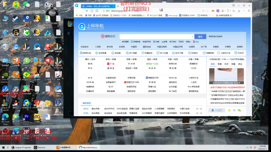Viewport: 271px width, 152px height.
Task: Open This PC desktop icon
Action: (x=5, y=19)
